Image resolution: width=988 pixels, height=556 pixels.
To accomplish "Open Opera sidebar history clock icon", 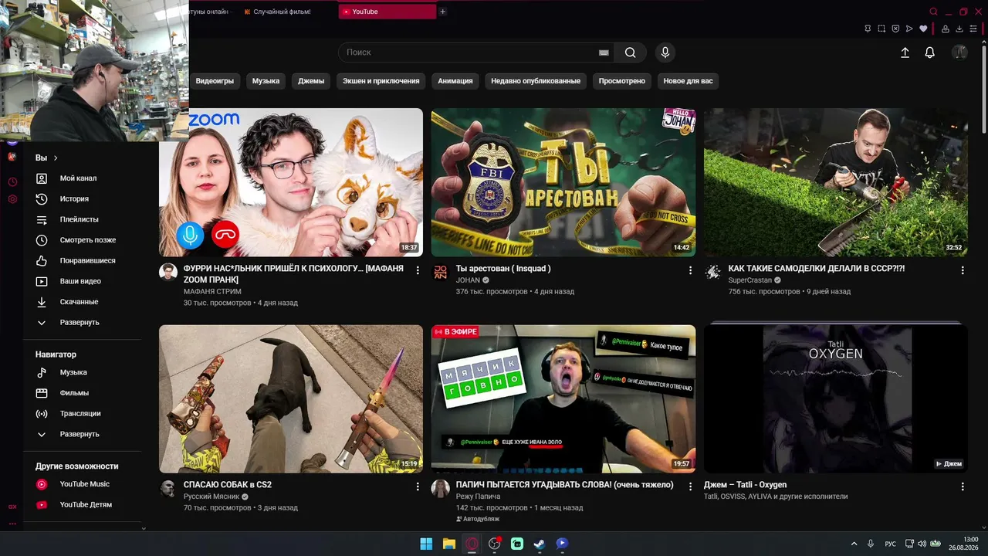I will point(12,182).
